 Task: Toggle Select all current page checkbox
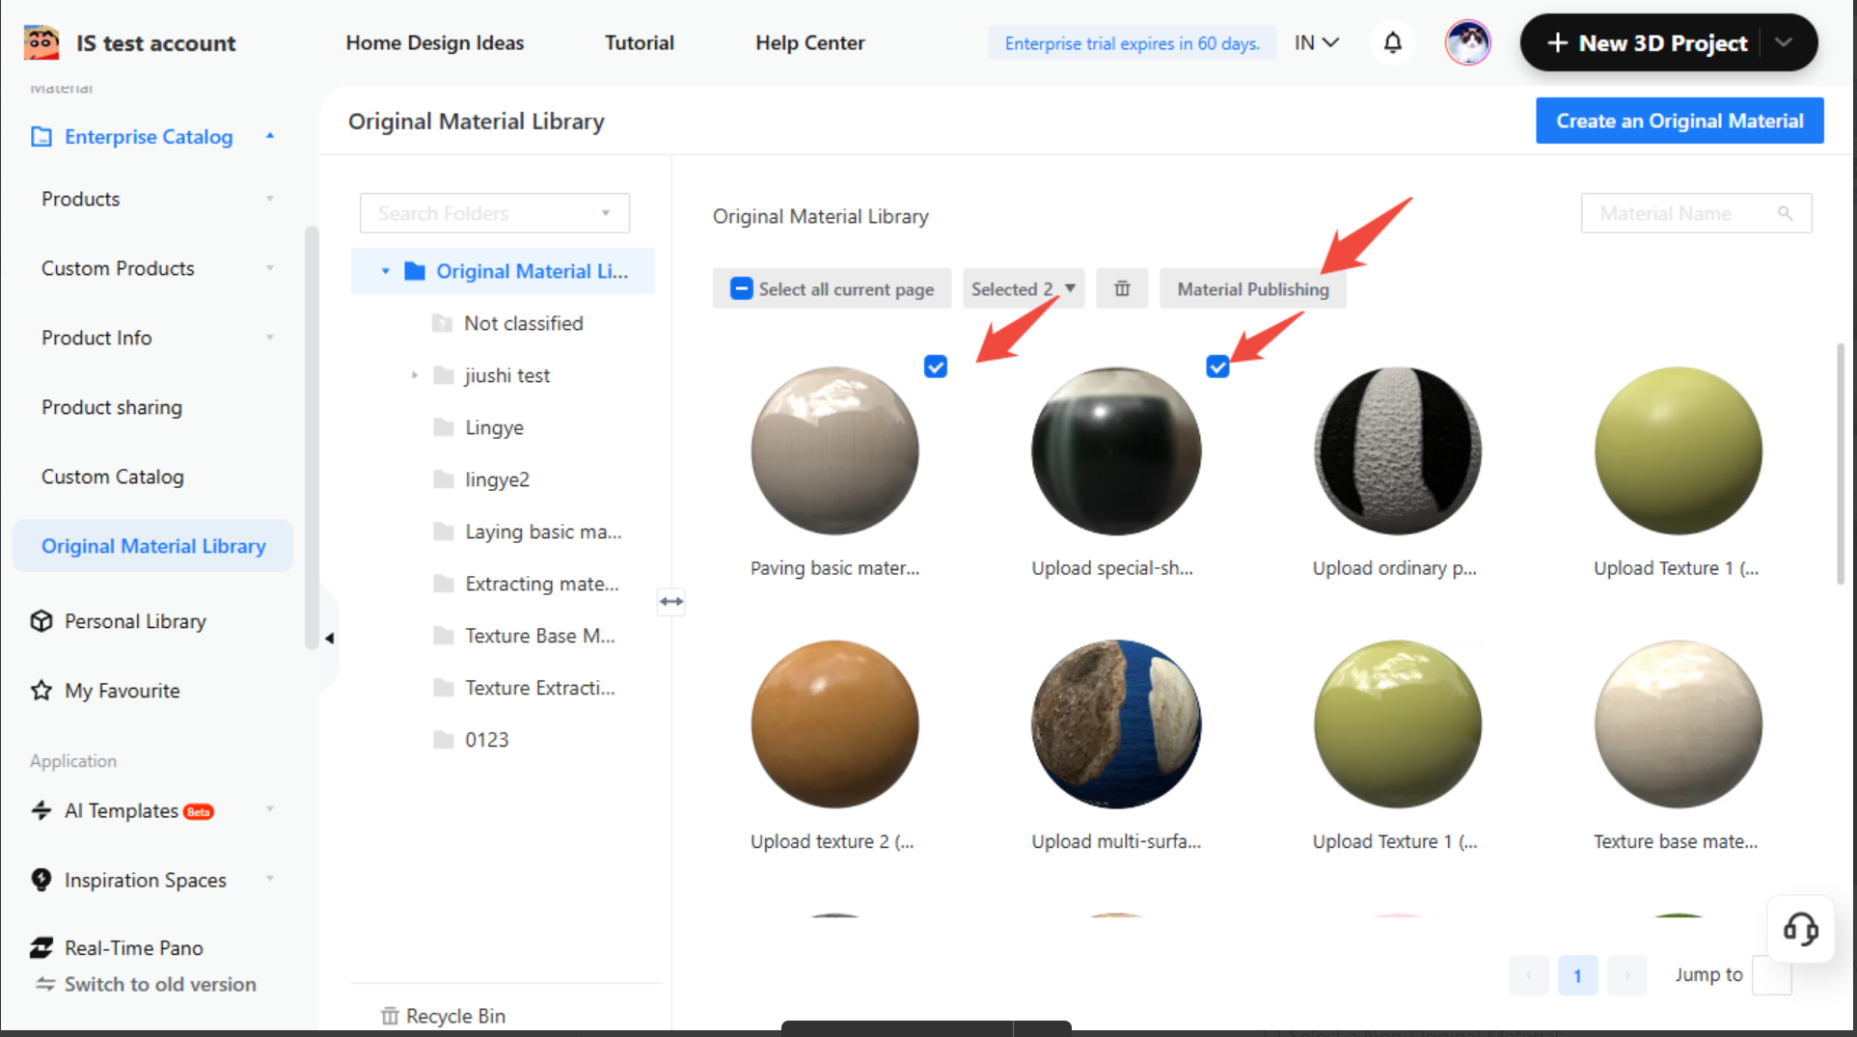click(x=741, y=288)
